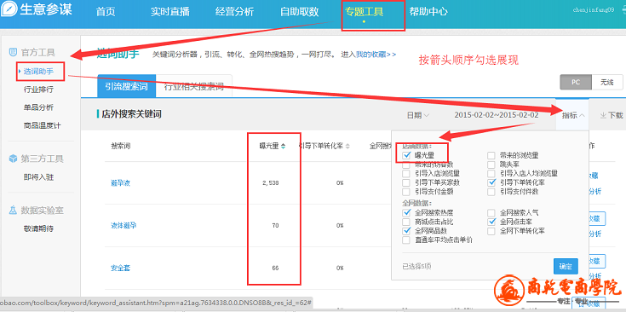Select the PC toggle button
This screenshot has width=626, height=312.
[576, 83]
